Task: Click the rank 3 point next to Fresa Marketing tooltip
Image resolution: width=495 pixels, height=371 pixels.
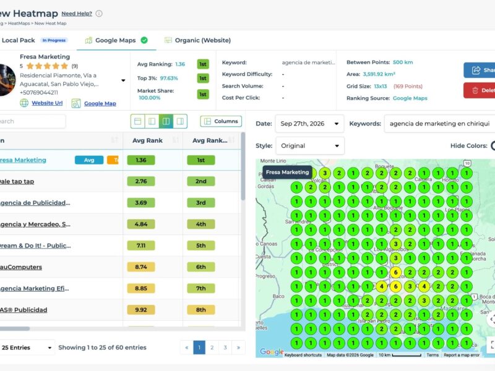Action: tap(325, 173)
